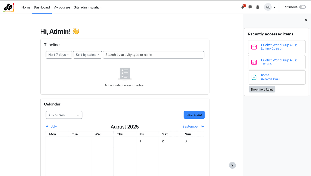Click quiz icon for Dummy Course1 item
Image resolution: width=311 pixels, height=176 pixels.
click(254, 47)
